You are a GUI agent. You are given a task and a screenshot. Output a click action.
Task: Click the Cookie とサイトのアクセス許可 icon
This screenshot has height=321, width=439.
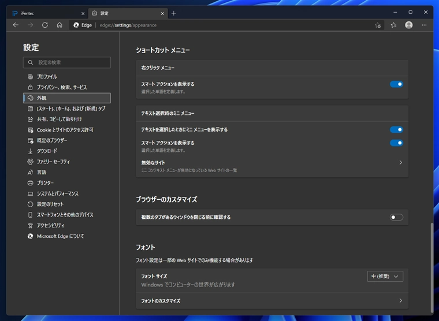click(x=30, y=130)
